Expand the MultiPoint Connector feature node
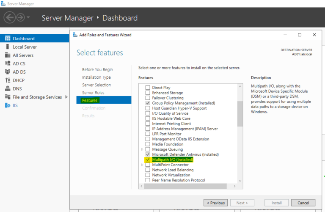This screenshot has width=325, height=212. pyautogui.click(x=142, y=165)
